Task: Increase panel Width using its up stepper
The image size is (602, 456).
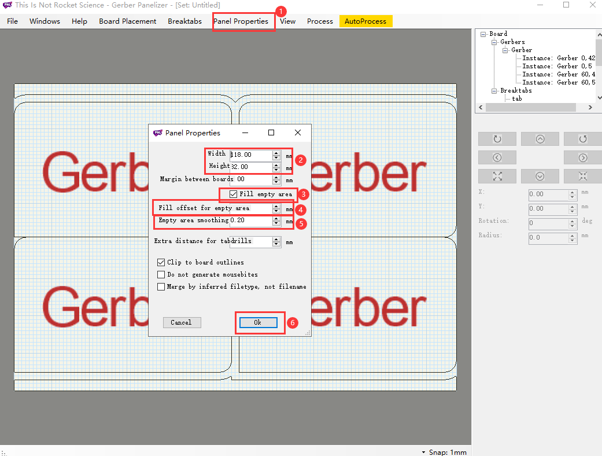Action: coord(276,151)
